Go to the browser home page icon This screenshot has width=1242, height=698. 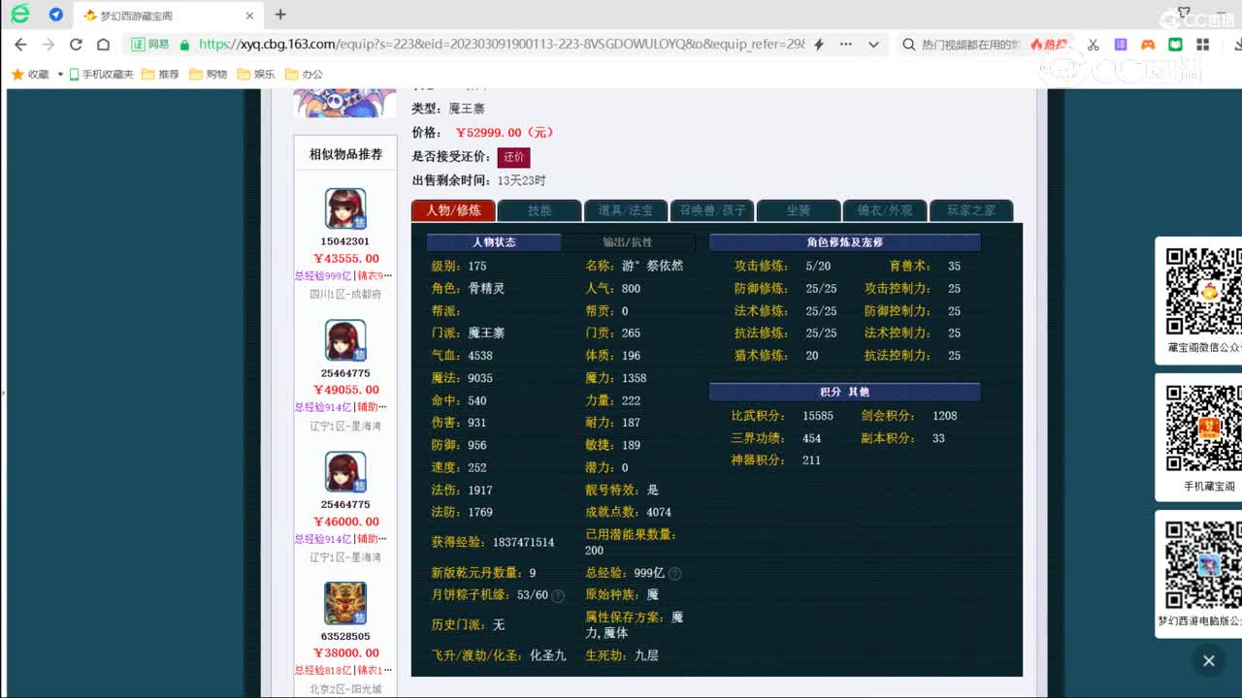[x=103, y=45]
